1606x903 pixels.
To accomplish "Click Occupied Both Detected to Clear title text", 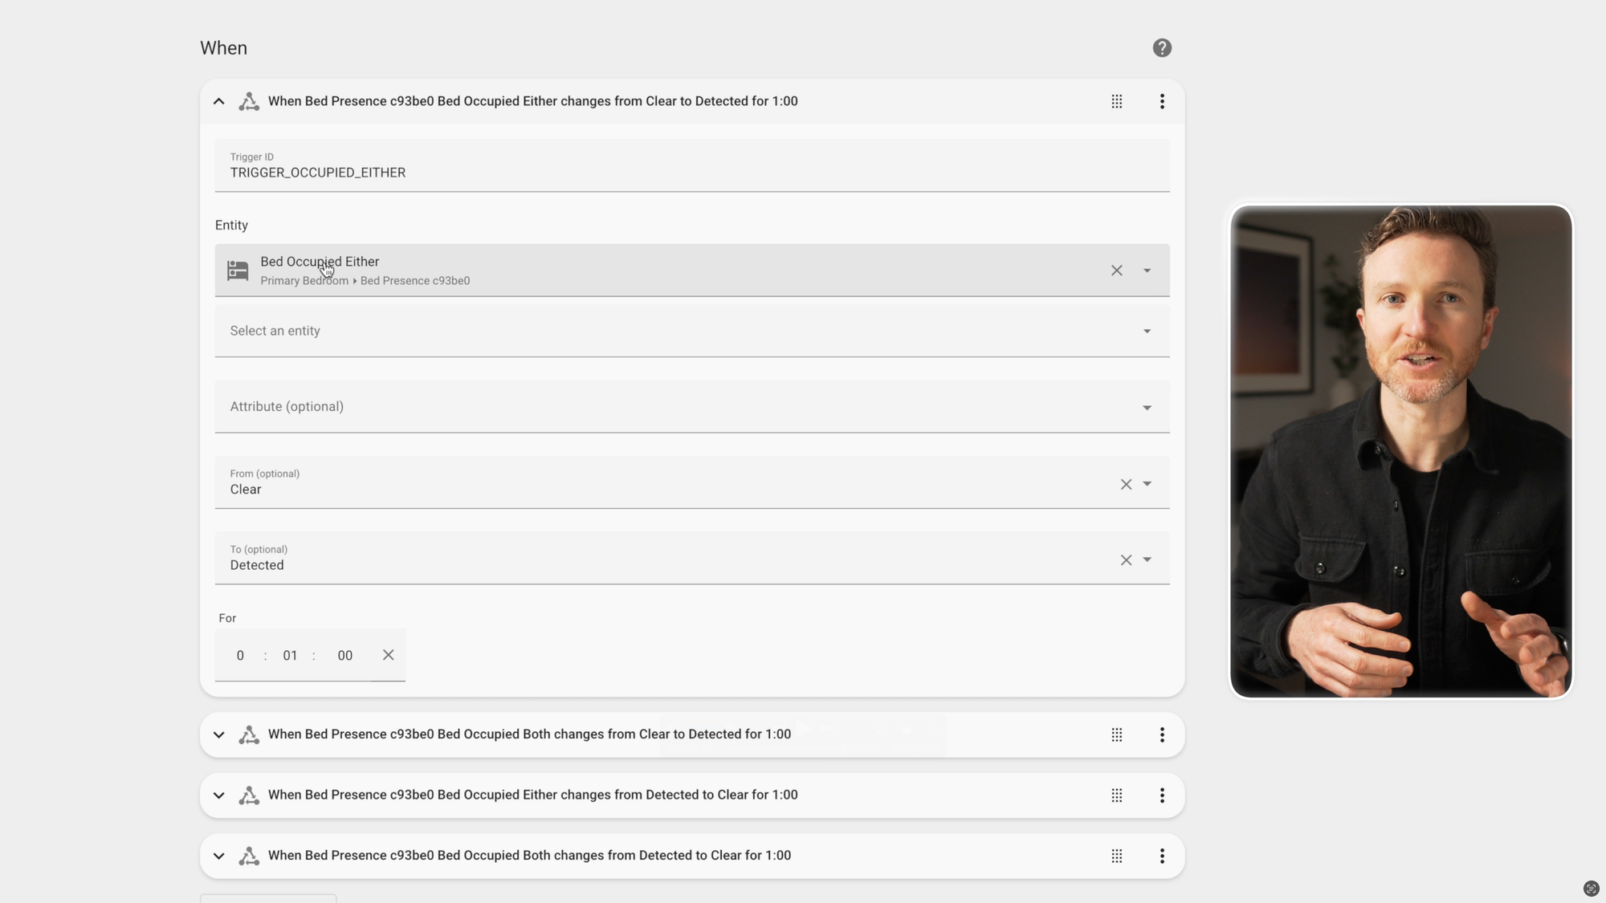I will tap(529, 856).
